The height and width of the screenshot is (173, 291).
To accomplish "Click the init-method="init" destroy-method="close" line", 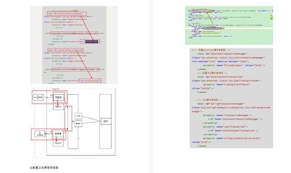I will (220, 62).
